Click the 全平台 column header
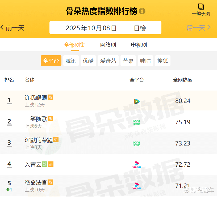The width and height of the screenshot is (217, 197). (x=137, y=80)
